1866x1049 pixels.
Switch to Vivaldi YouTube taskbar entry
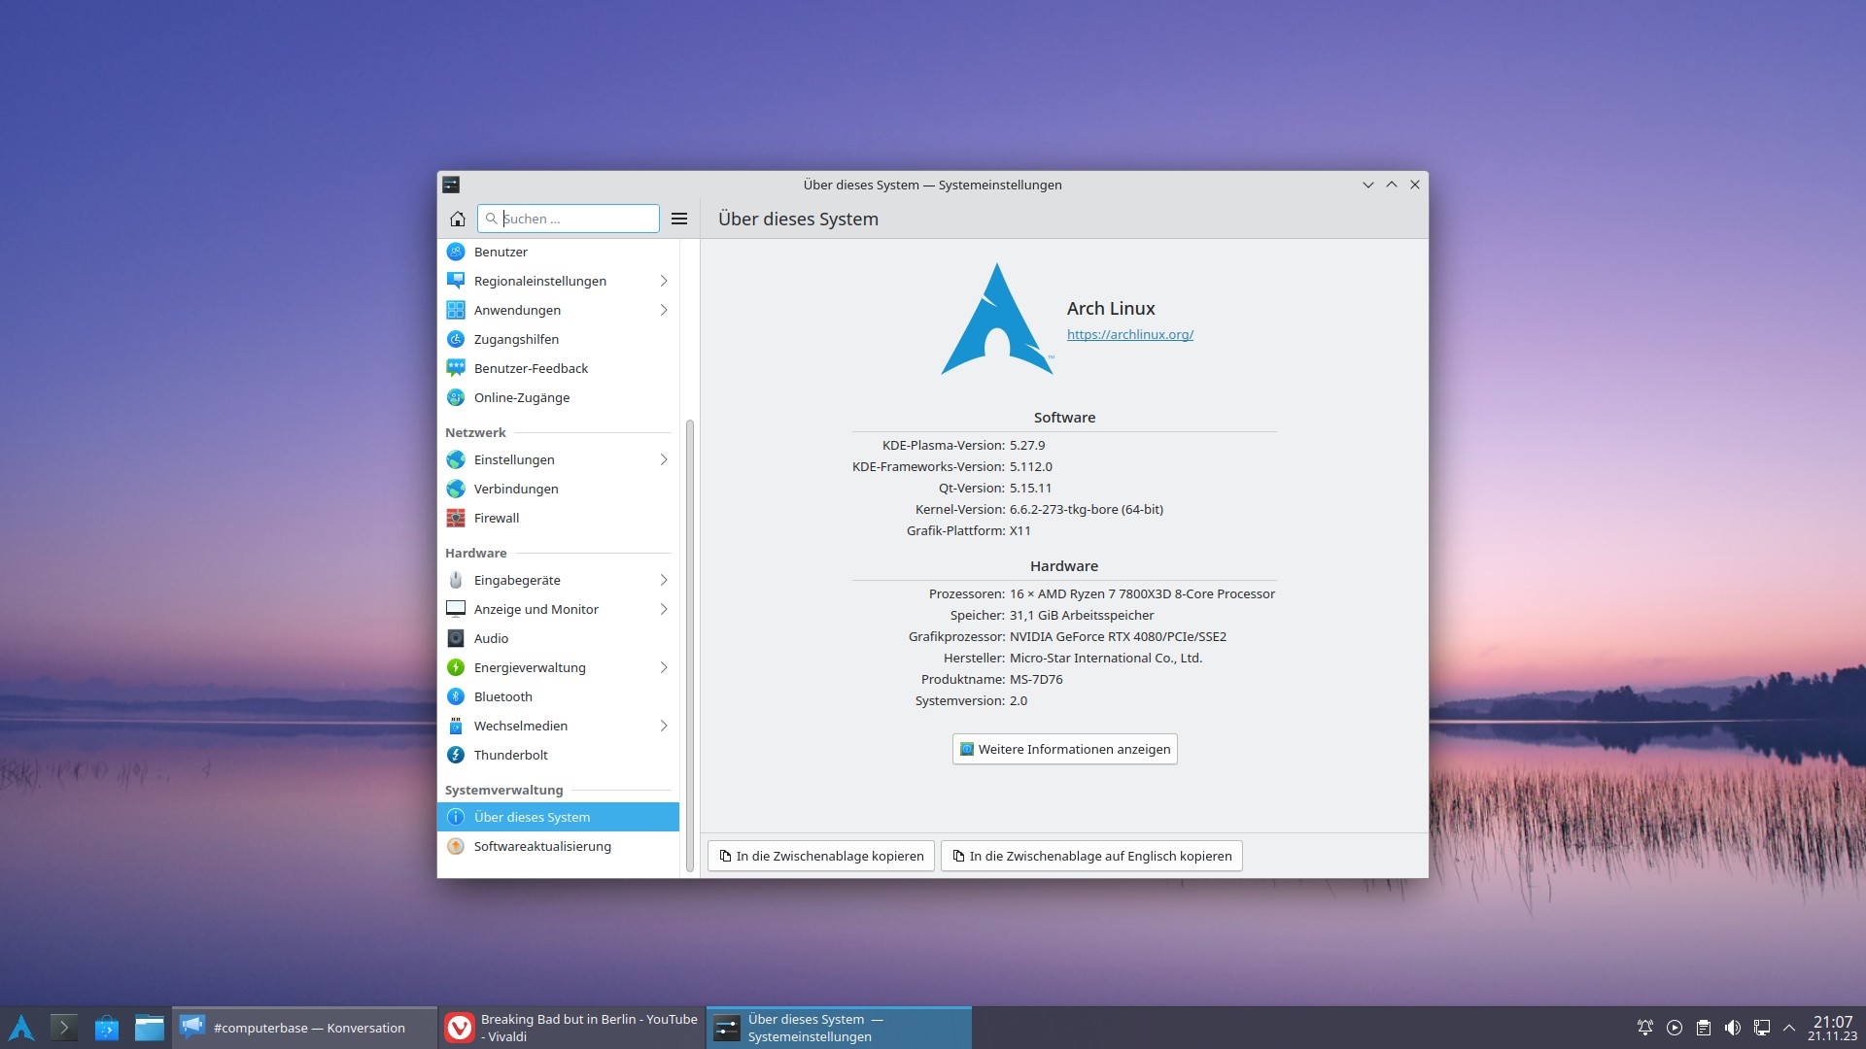572,1028
